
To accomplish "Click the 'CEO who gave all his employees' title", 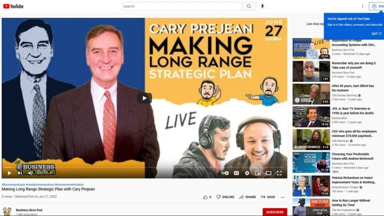I will (x=354, y=133).
